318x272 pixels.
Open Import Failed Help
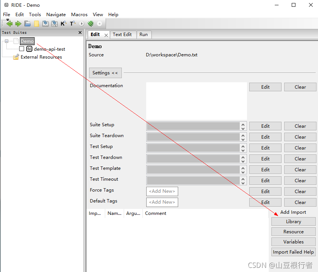click(294, 252)
